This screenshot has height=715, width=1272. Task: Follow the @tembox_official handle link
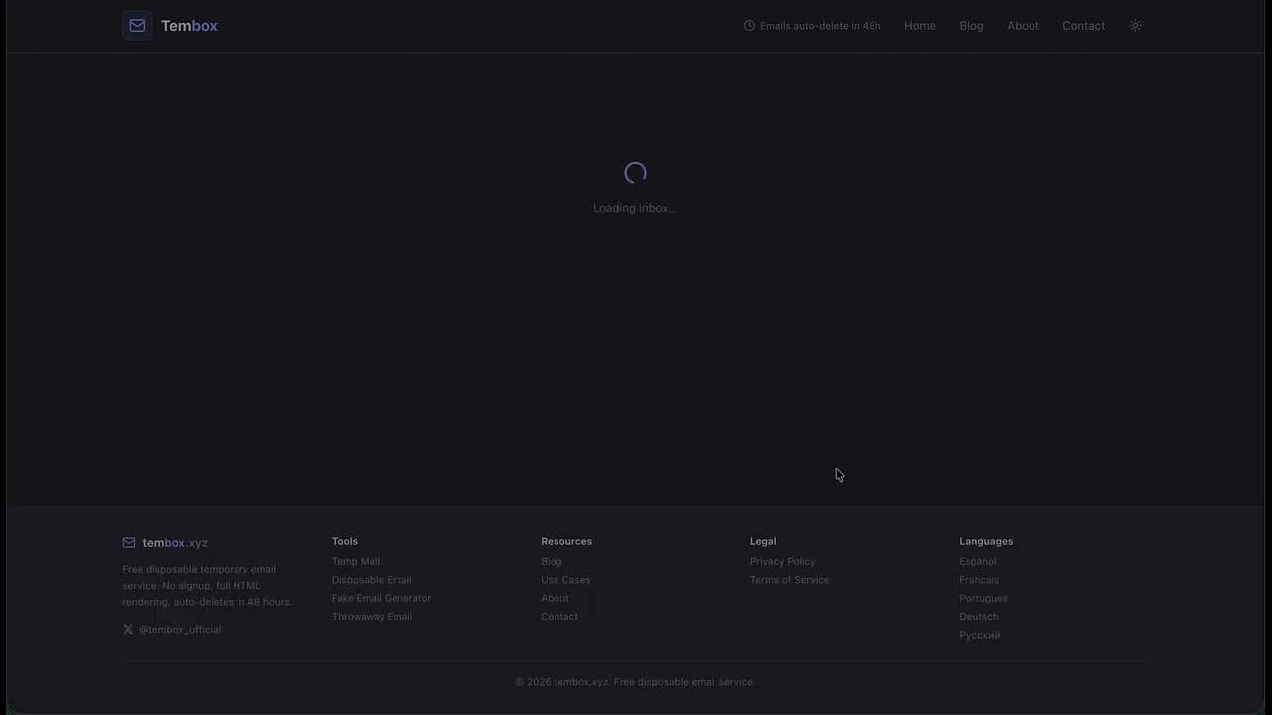pyautogui.click(x=180, y=629)
